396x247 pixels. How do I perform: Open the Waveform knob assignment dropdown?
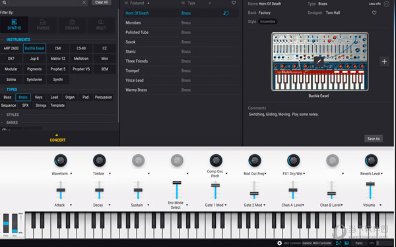[x=71, y=174]
